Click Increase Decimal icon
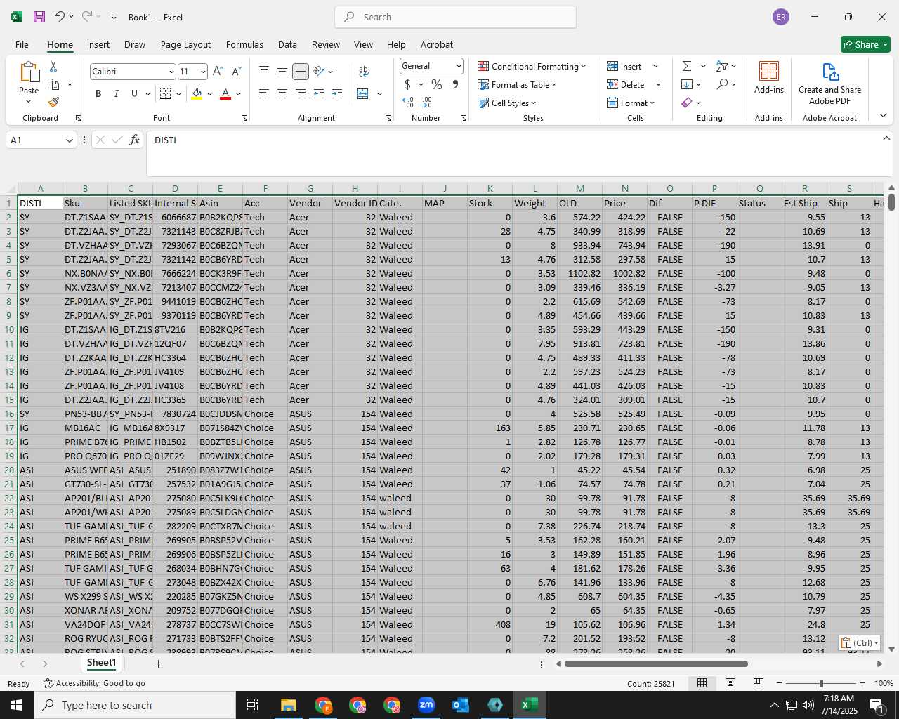Image resolution: width=899 pixels, height=719 pixels. [408, 103]
